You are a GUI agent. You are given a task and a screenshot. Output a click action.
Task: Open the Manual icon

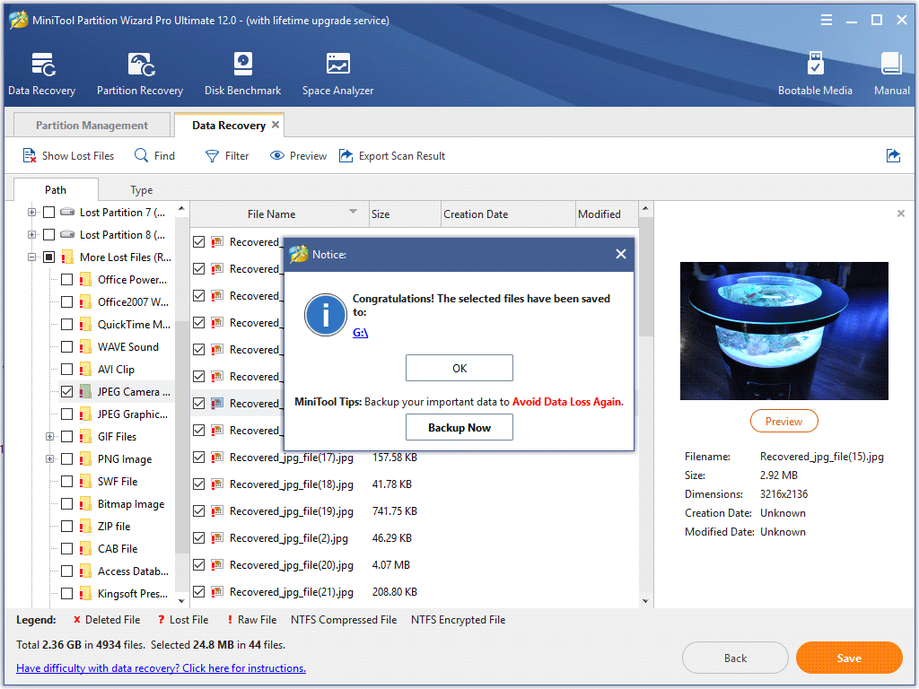coord(891,64)
